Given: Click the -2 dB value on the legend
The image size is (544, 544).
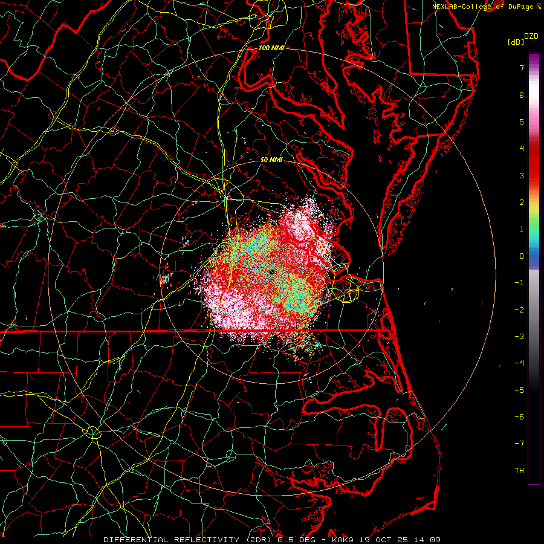Looking at the screenshot, I should [x=519, y=310].
